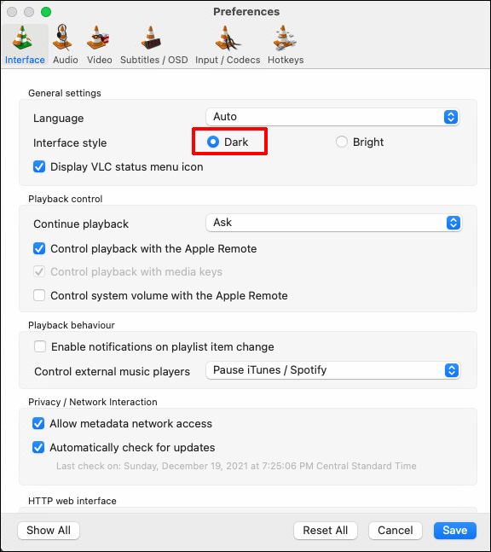Enable Control system volume with the Apple Remote

pos(39,295)
